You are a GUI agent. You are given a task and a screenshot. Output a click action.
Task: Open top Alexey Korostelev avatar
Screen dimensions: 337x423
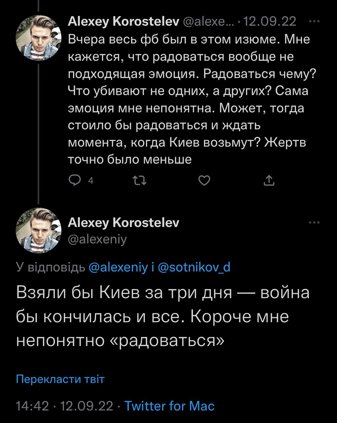point(39,38)
